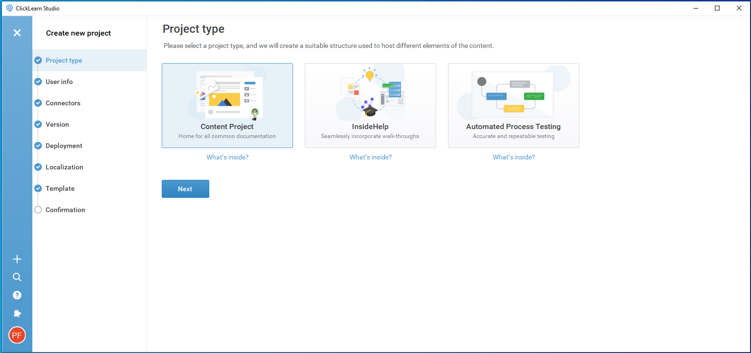This screenshot has height=353, width=751.
Task: Go to the Localization step
Action: coord(89,167)
